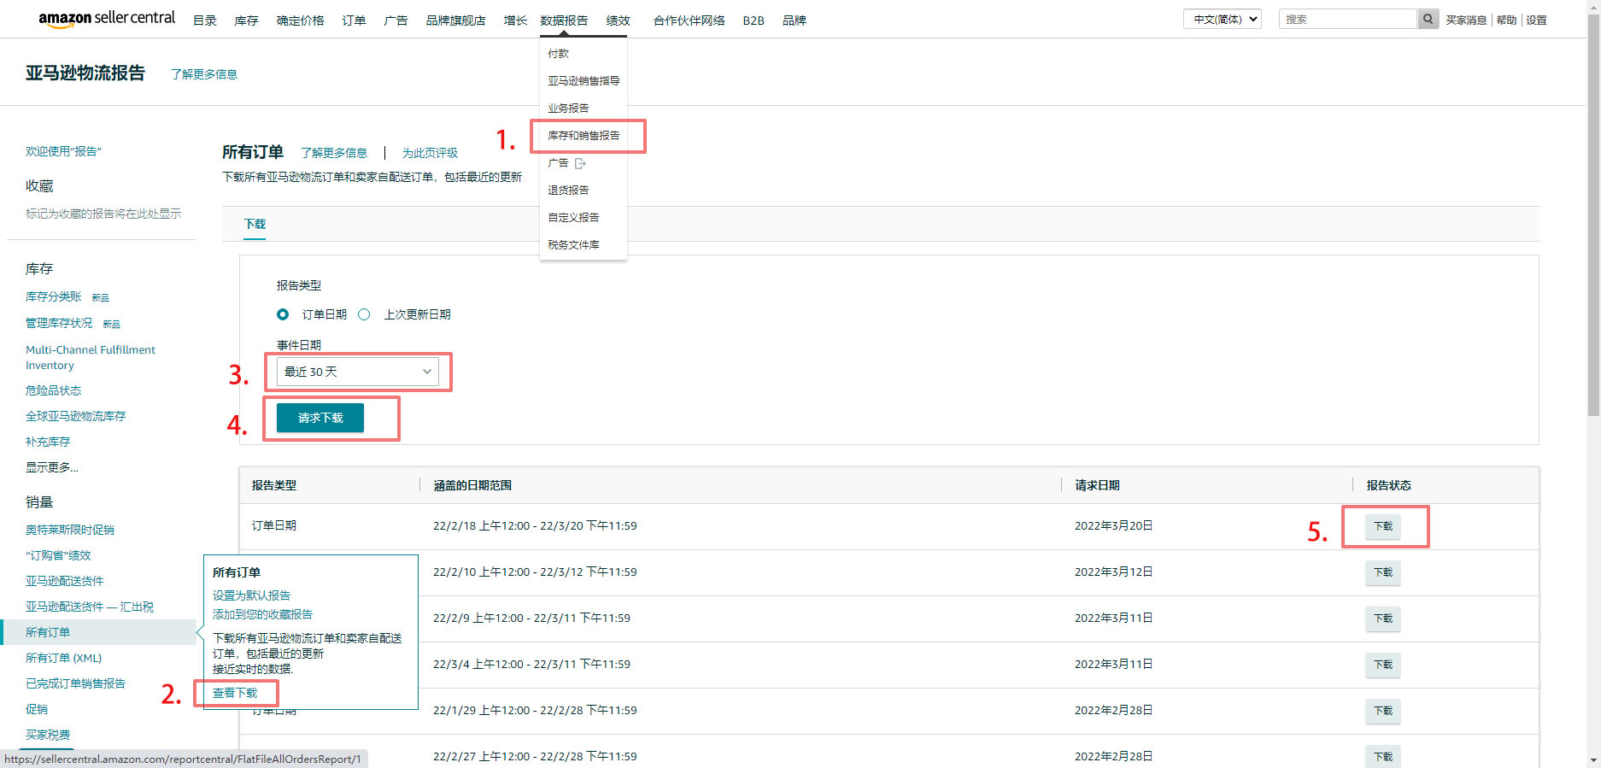1601x768 pixels.
Task: Select the 上次更新日期 radio button
Action: click(x=364, y=314)
